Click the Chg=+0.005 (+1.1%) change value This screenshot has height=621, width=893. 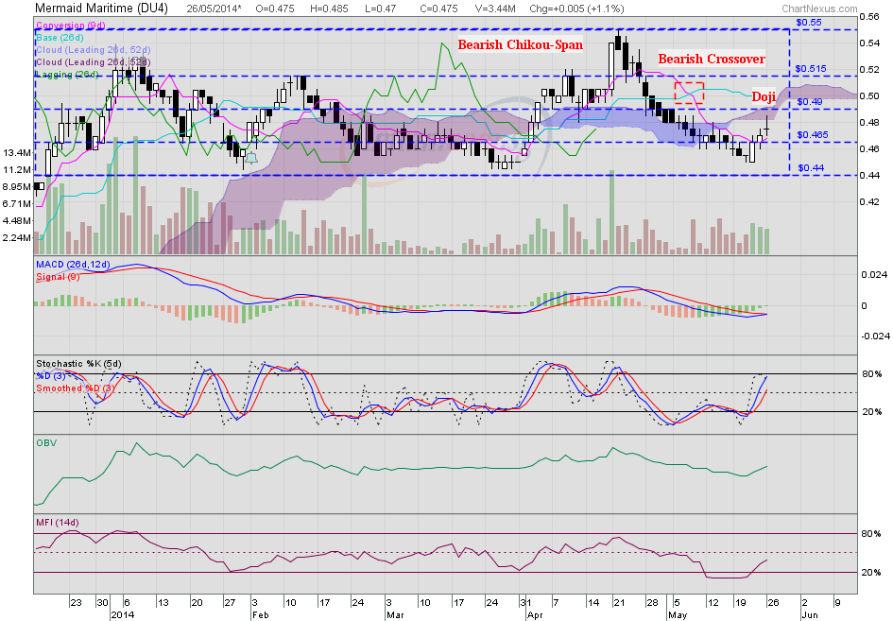(576, 9)
